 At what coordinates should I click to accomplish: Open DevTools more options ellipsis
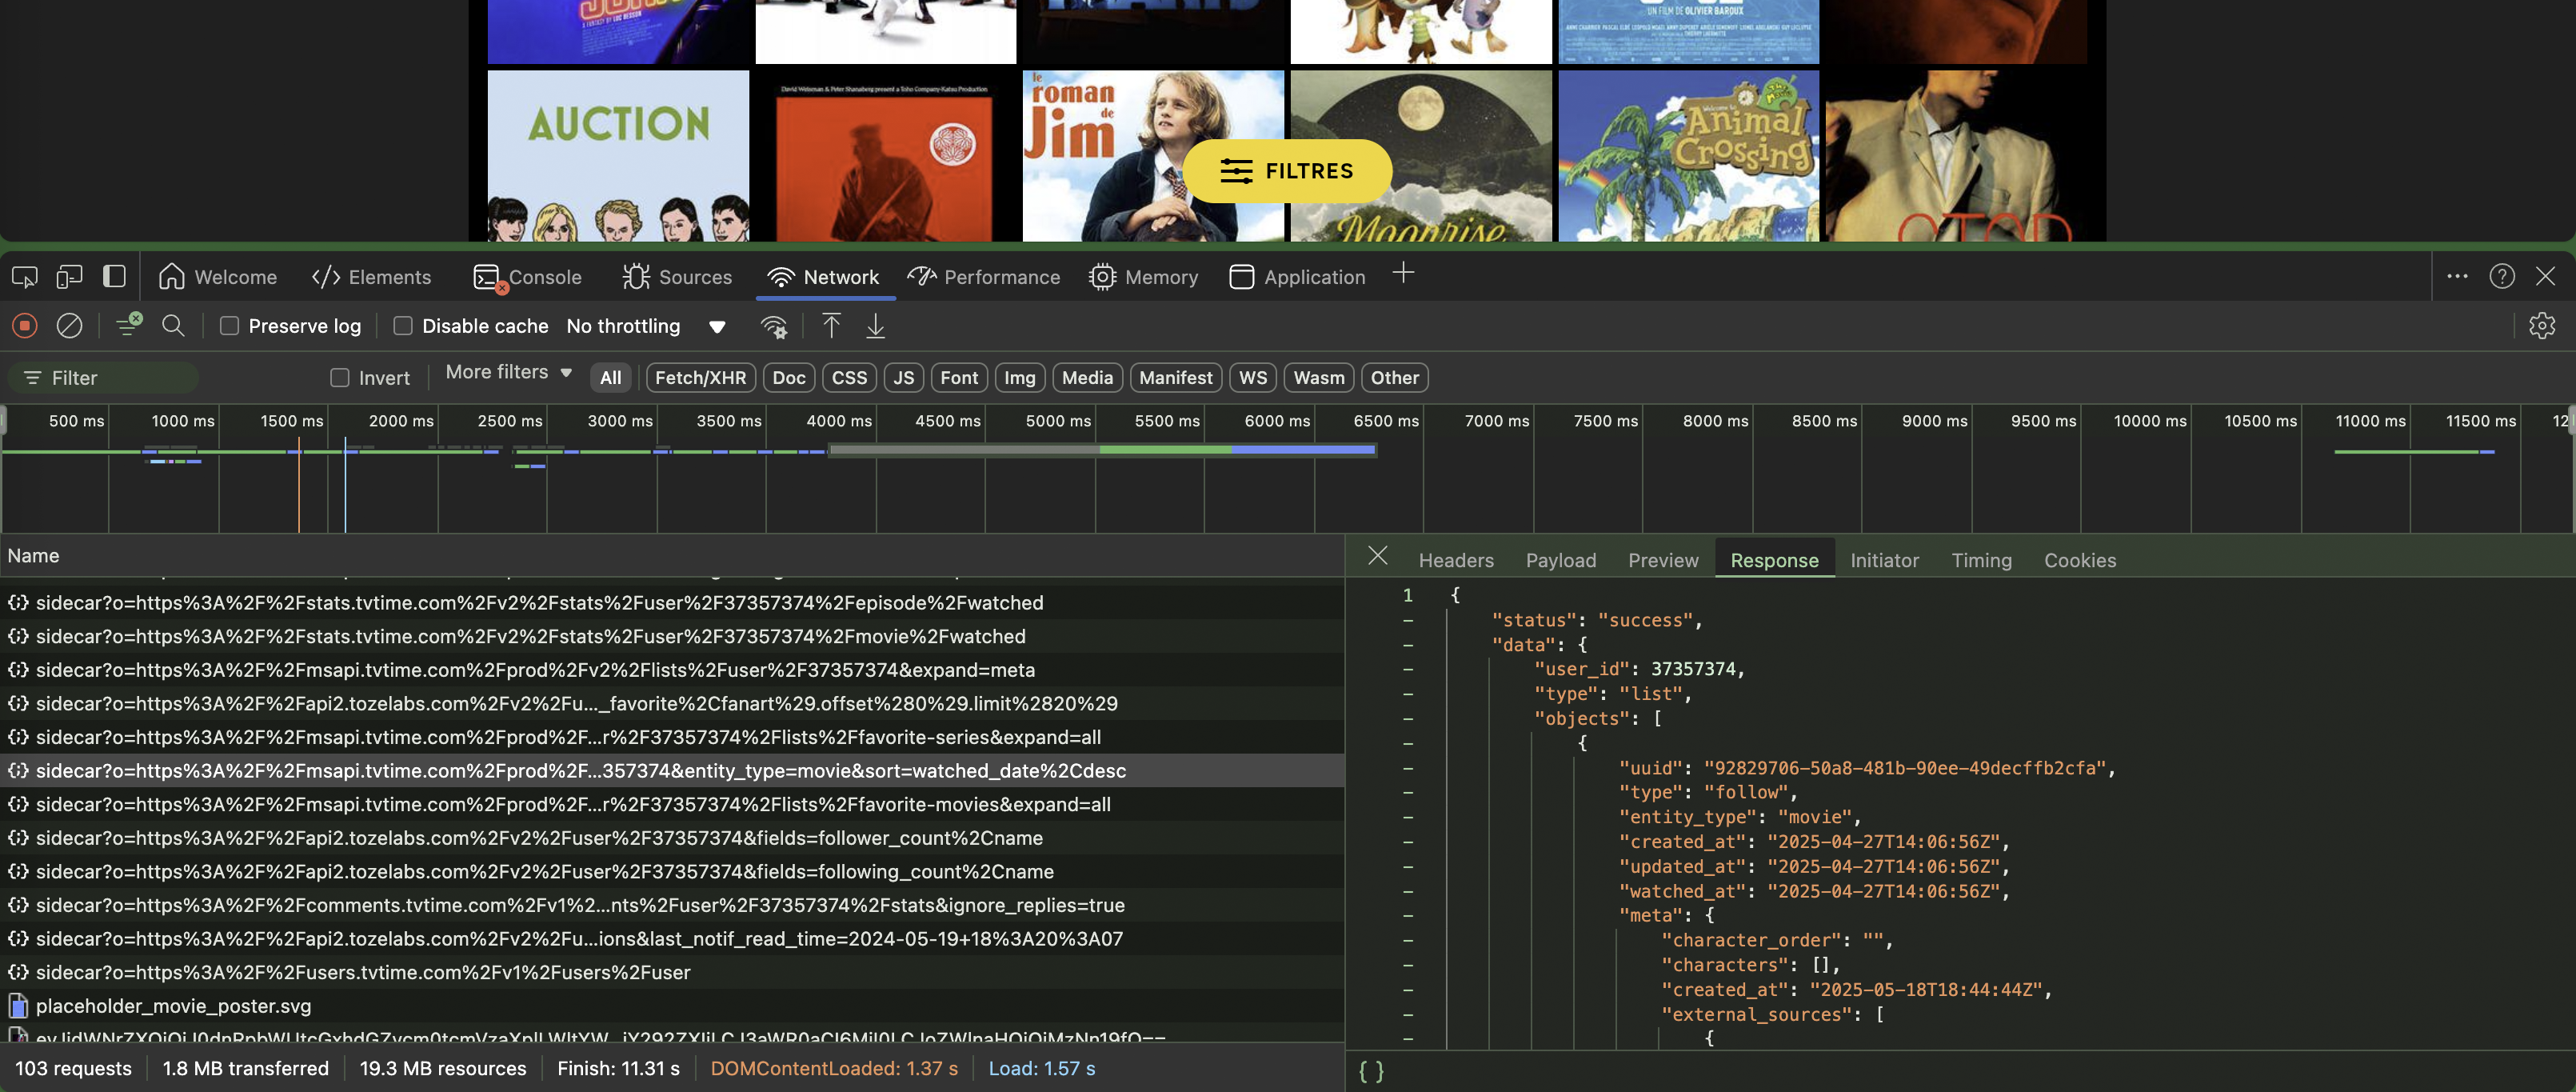pyautogui.click(x=2457, y=277)
